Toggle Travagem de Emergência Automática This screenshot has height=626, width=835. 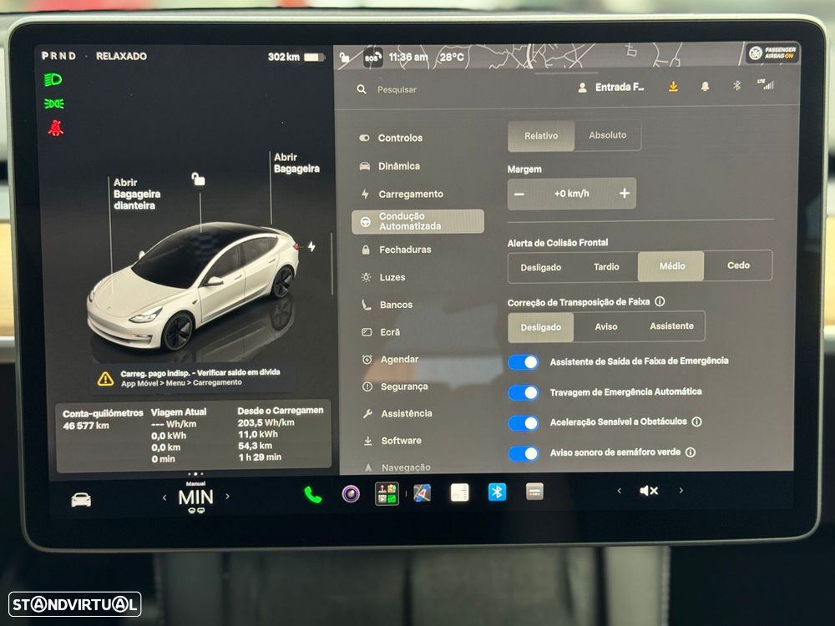523,393
